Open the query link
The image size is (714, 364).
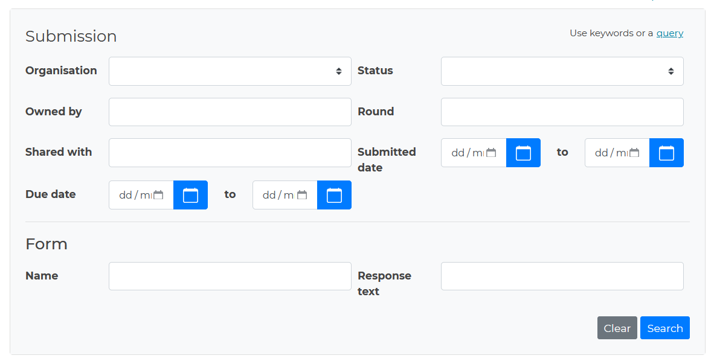point(669,33)
